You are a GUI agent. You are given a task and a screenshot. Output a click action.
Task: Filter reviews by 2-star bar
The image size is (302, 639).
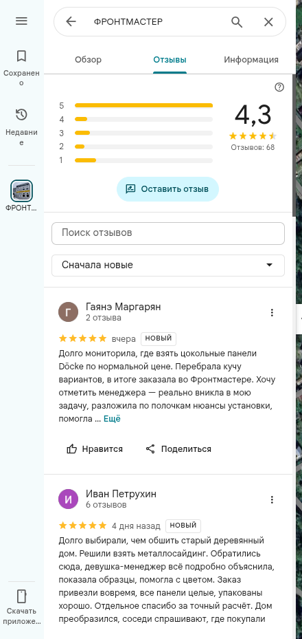(x=136, y=147)
